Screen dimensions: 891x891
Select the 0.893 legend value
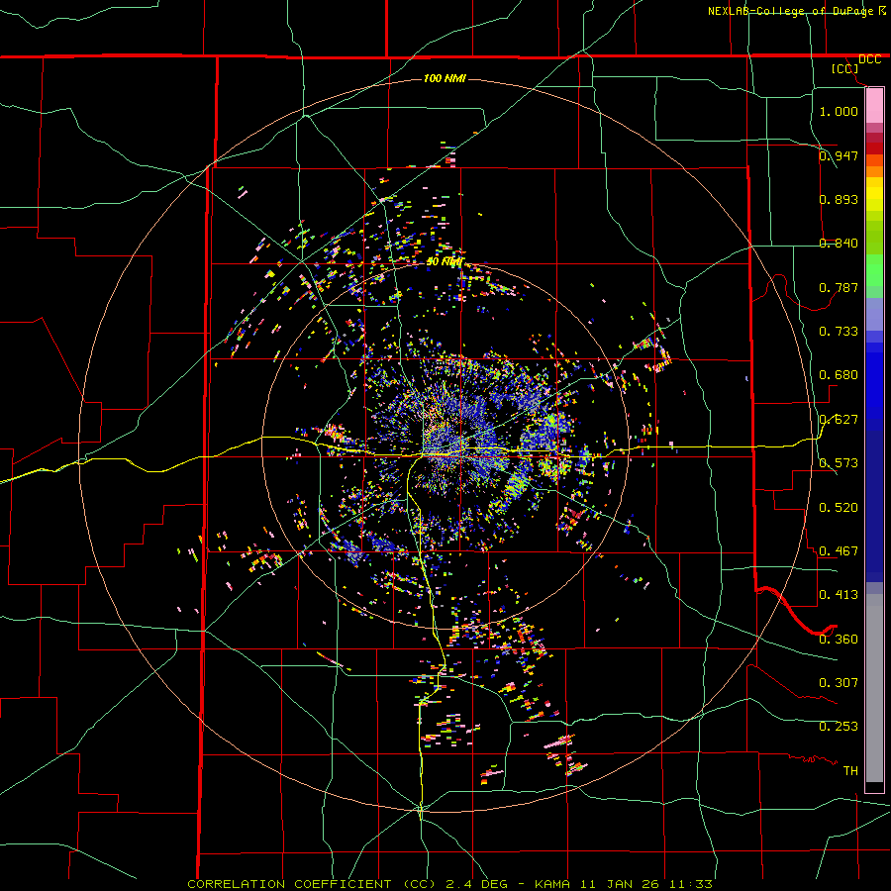tap(839, 199)
